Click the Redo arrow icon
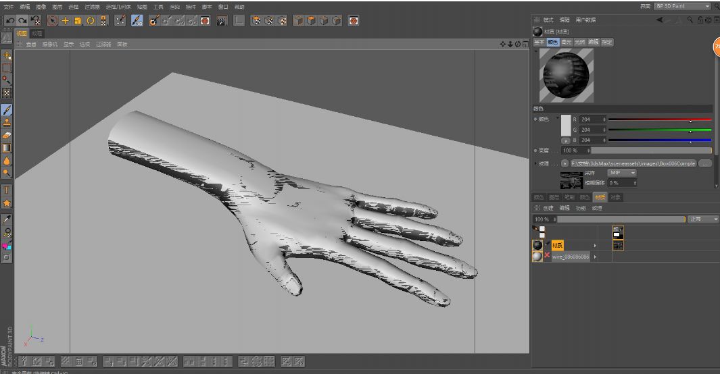Image resolution: width=720 pixels, height=374 pixels. (x=22, y=21)
